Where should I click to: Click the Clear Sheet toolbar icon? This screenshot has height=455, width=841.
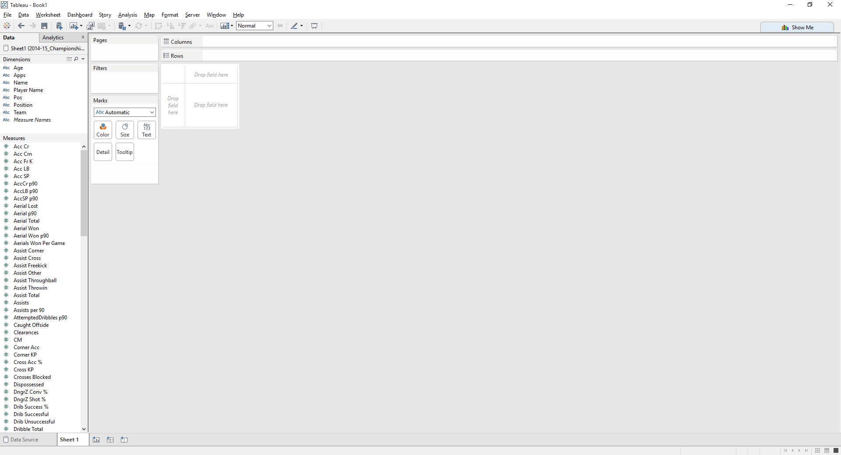click(x=102, y=26)
